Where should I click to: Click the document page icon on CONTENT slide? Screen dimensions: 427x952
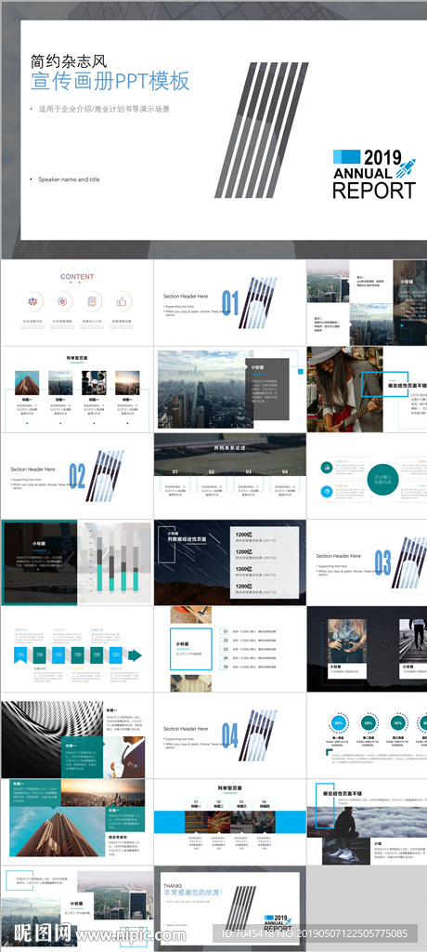click(x=92, y=301)
